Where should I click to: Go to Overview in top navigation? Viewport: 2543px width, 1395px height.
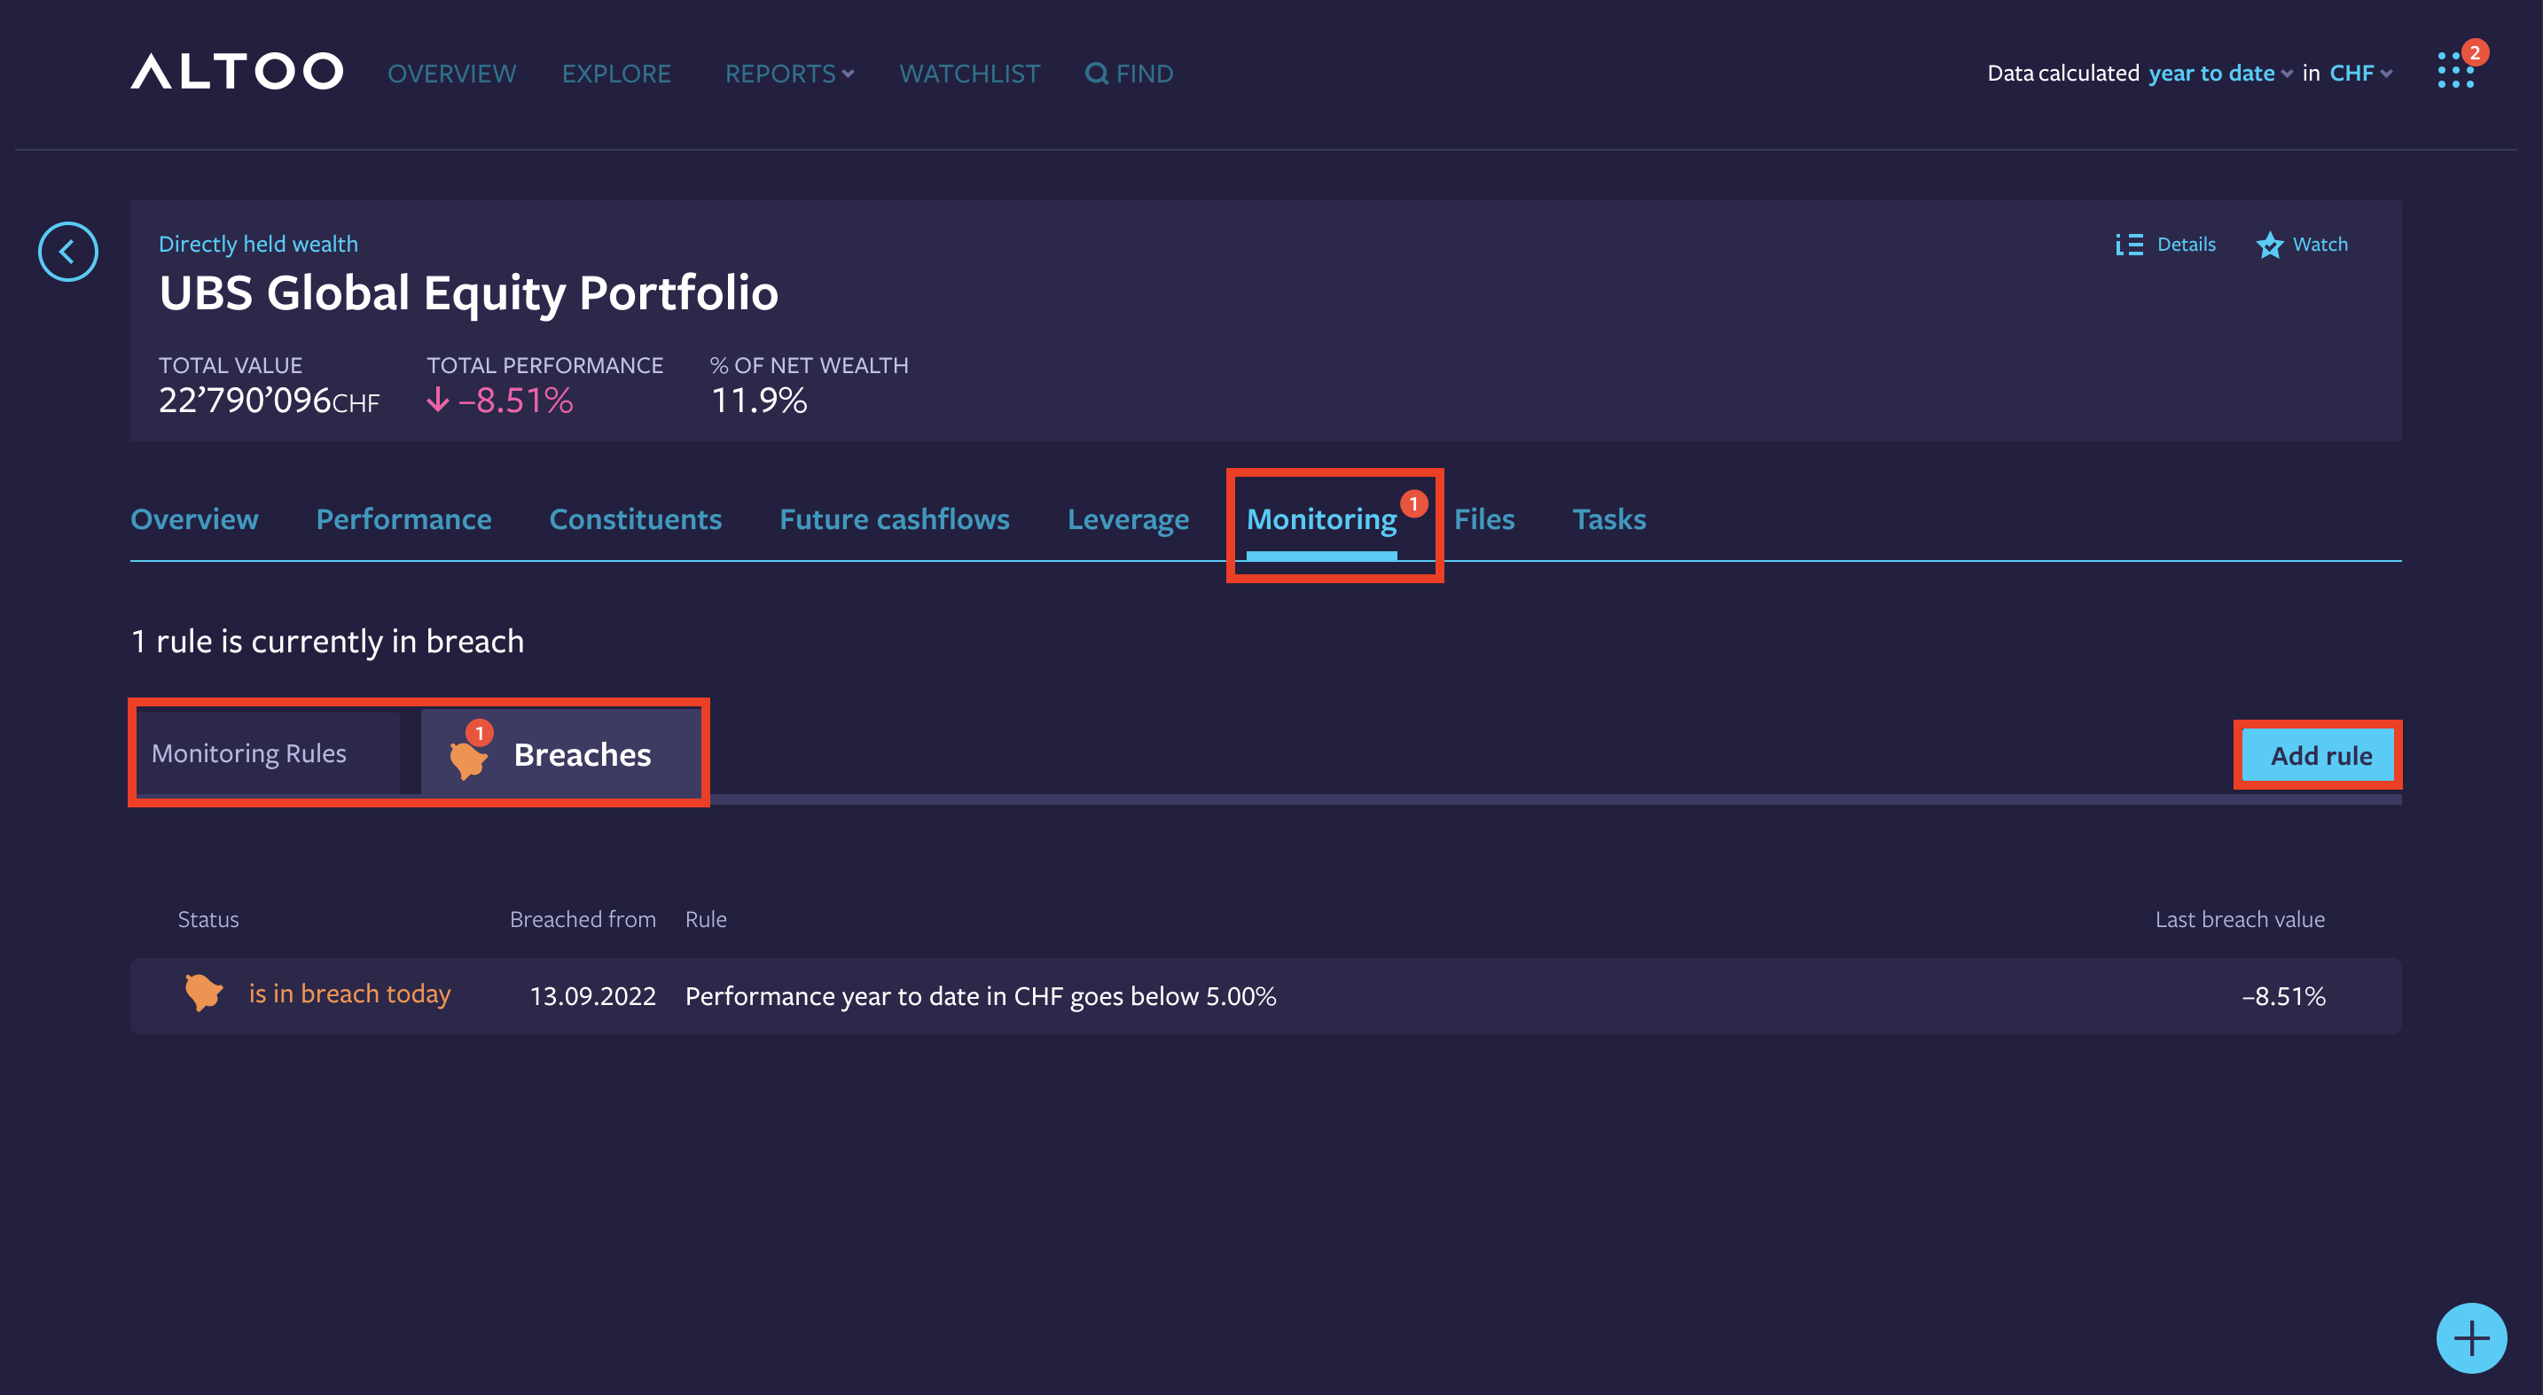point(451,73)
